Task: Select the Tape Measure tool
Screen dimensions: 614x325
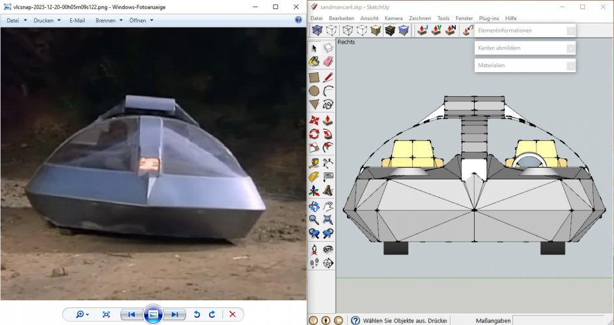Action: [x=314, y=162]
